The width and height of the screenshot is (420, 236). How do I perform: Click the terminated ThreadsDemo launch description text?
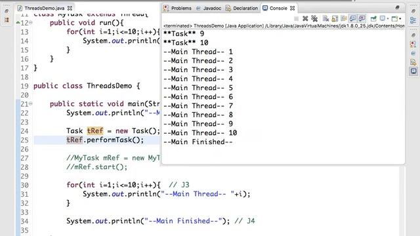click(284, 26)
